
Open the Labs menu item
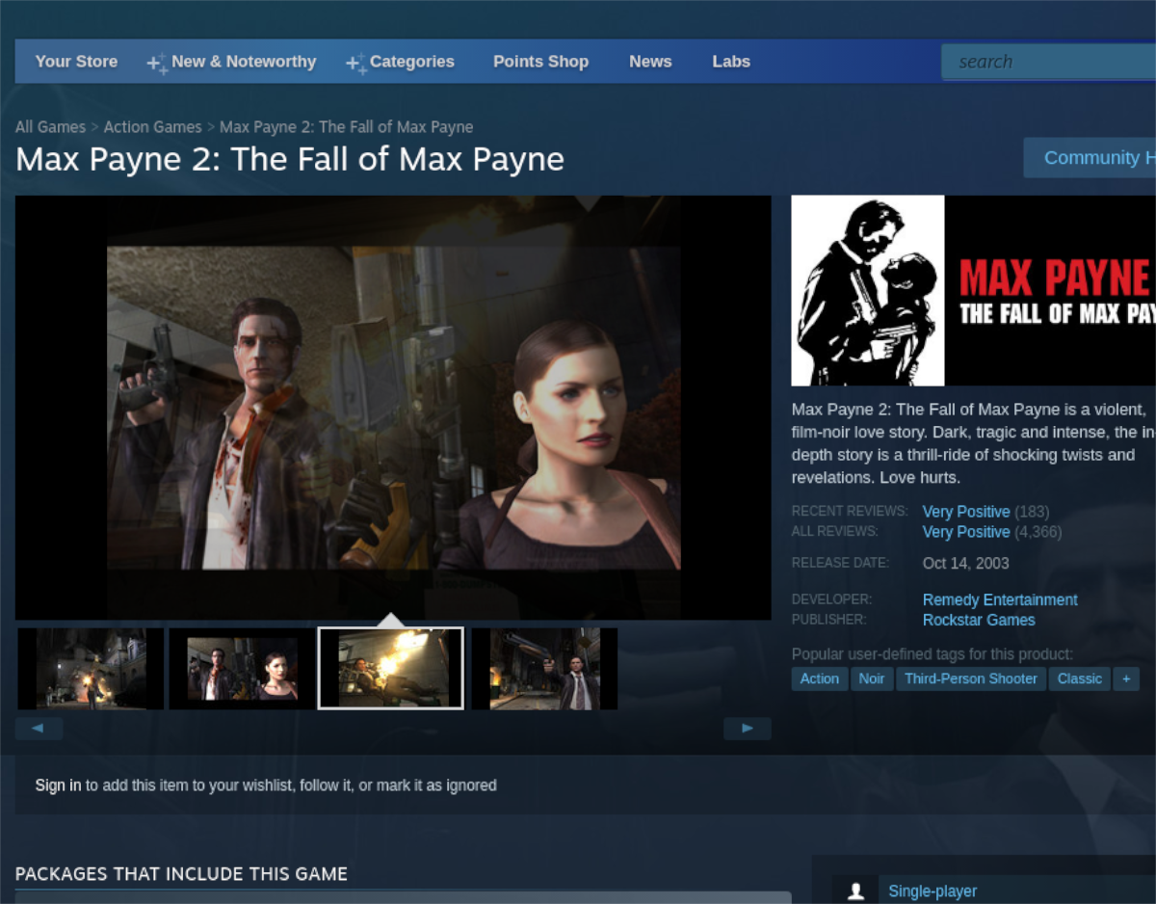click(x=731, y=62)
